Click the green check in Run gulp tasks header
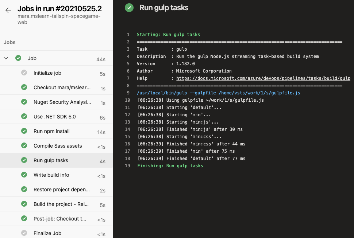The image size is (354, 238). point(129,8)
